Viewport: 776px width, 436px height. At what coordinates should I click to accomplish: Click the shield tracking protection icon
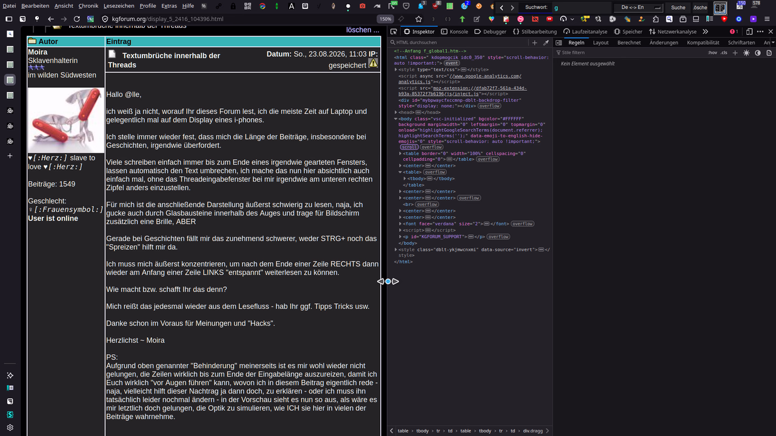(x=105, y=19)
